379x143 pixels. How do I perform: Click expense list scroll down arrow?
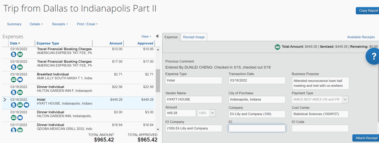click(x=158, y=129)
